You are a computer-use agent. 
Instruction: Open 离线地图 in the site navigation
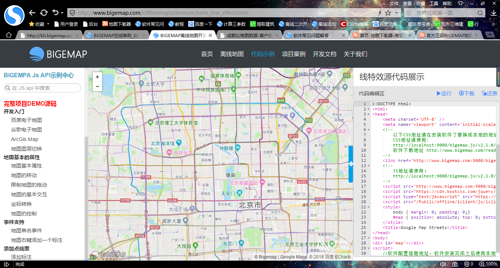pos(232,54)
